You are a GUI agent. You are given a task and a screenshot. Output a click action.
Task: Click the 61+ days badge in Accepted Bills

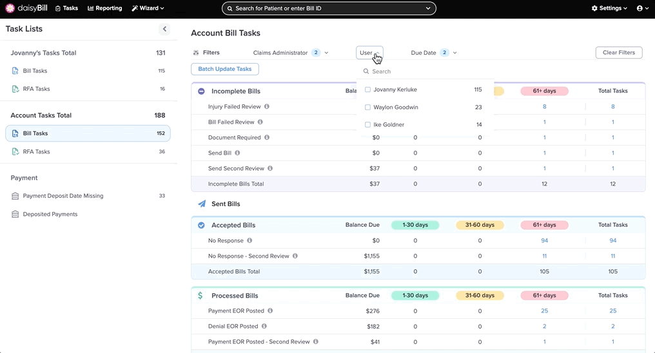click(544, 225)
